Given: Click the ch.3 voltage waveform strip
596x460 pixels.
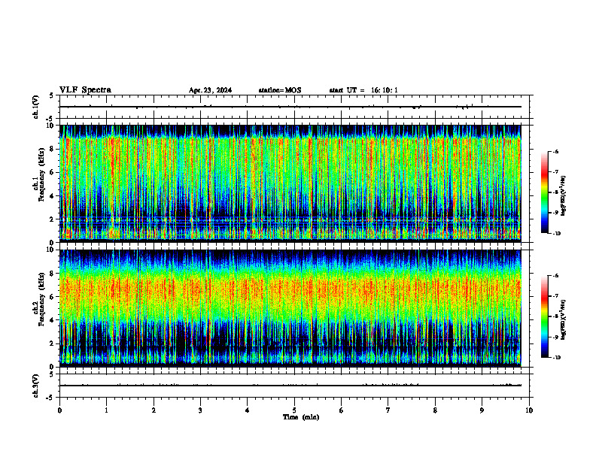Looking at the screenshot, I should (x=294, y=386).
